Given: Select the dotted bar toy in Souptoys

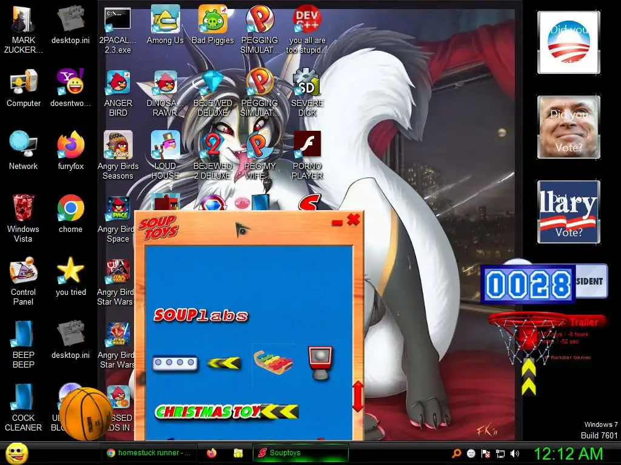Looking at the screenshot, I should click(175, 363).
